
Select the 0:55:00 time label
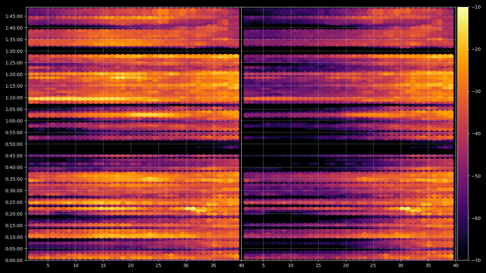coord(14,133)
